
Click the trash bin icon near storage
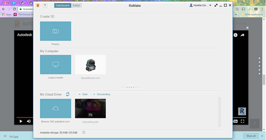84,133
